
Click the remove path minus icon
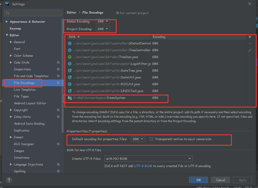[250, 44]
